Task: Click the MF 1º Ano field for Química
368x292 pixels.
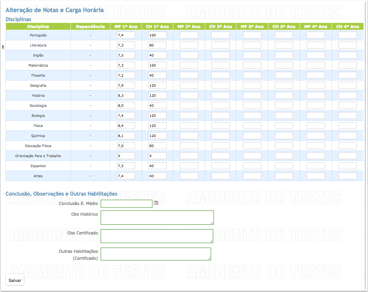Action: tap(126, 136)
